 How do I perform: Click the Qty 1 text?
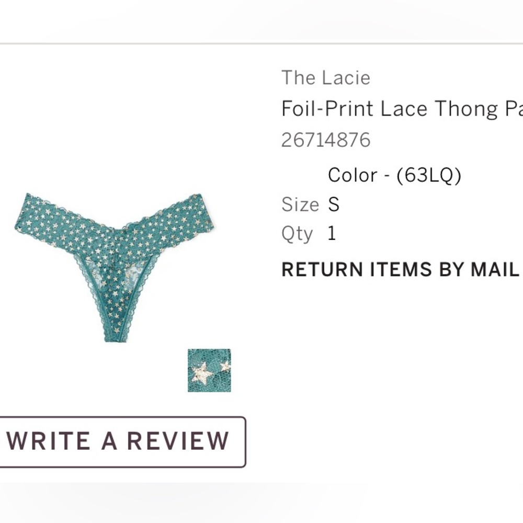pos(309,234)
